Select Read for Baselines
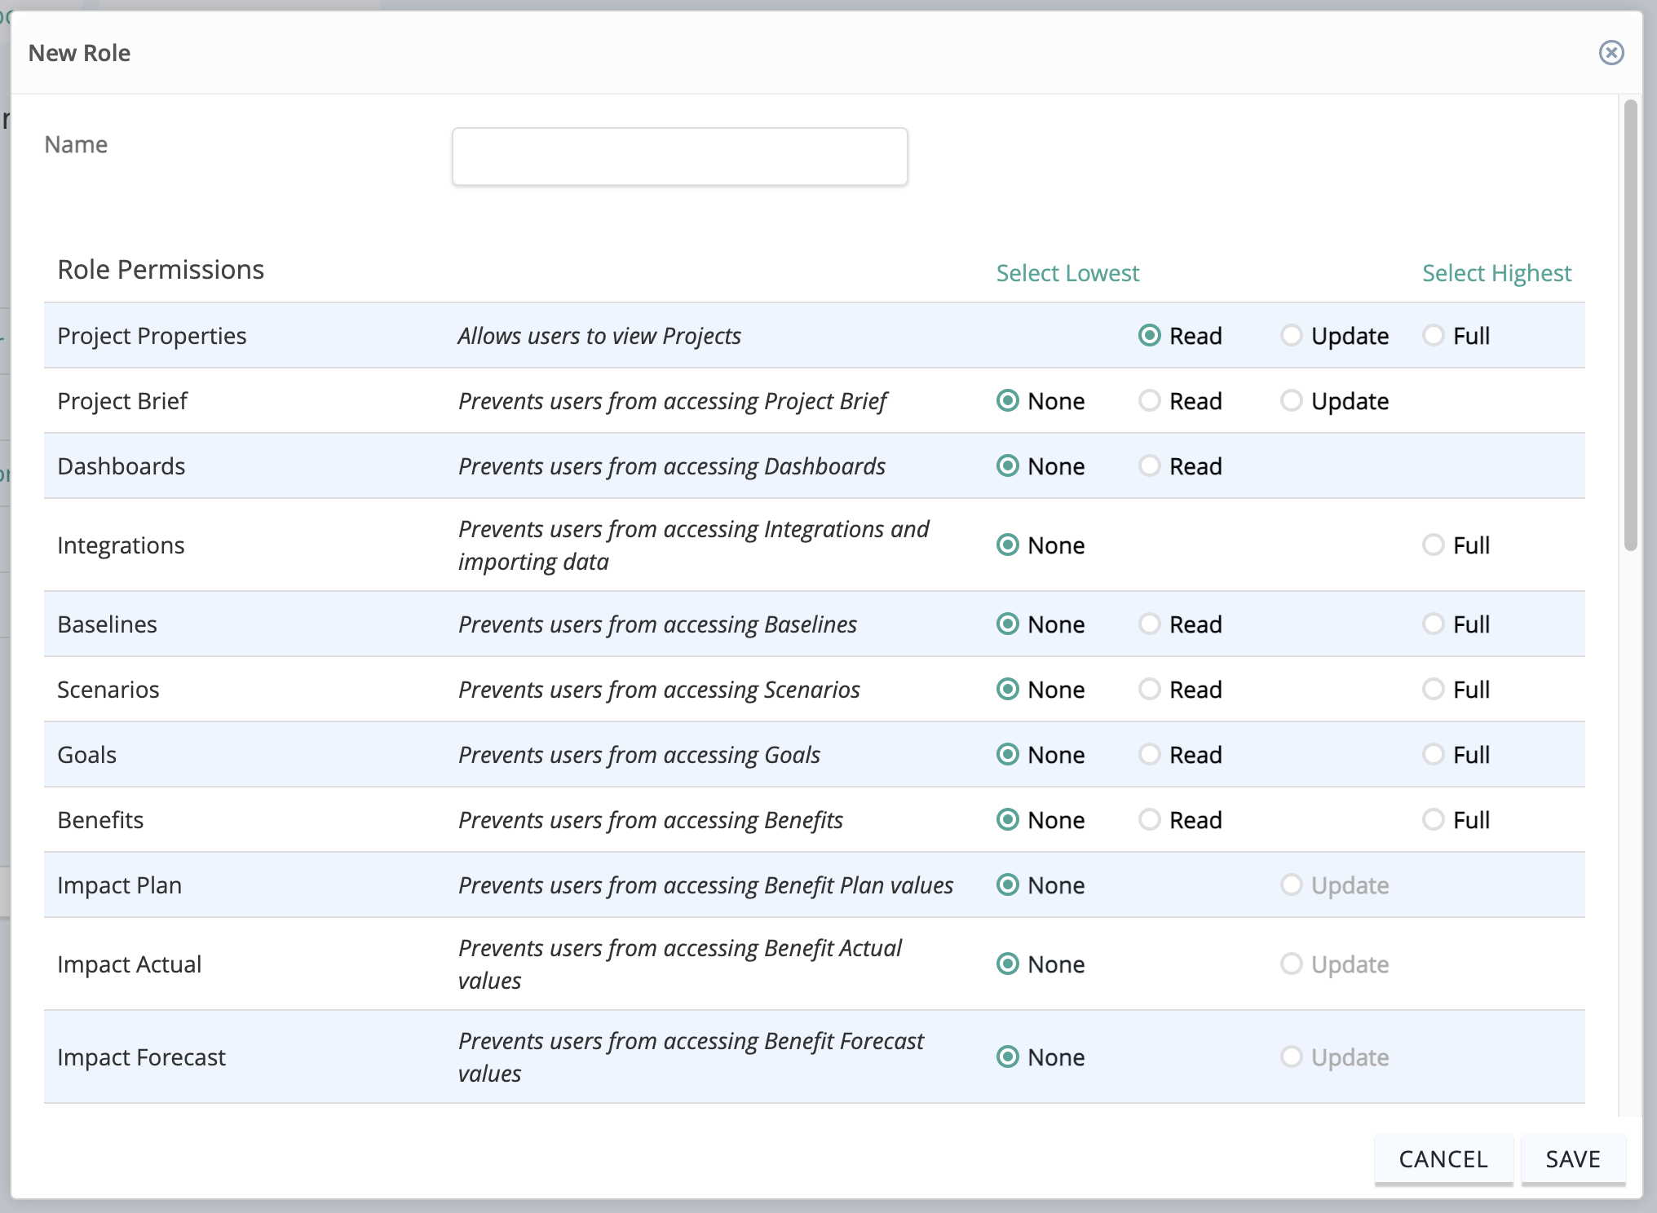 pos(1150,624)
